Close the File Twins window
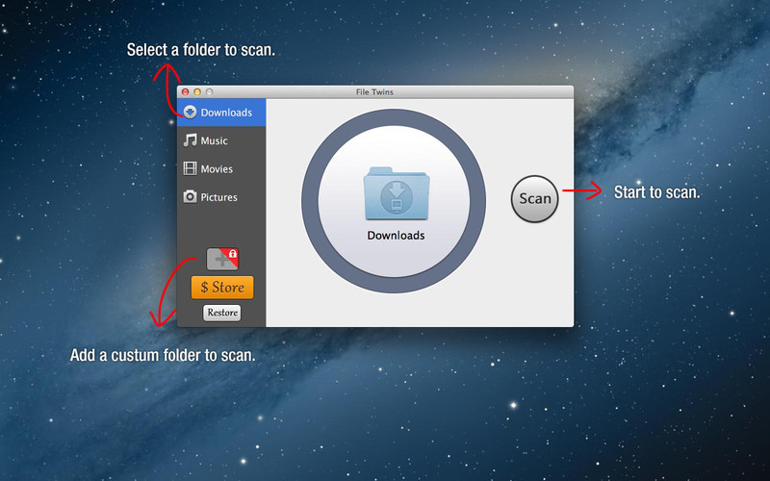This screenshot has height=481, width=770. [x=185, y=91]
